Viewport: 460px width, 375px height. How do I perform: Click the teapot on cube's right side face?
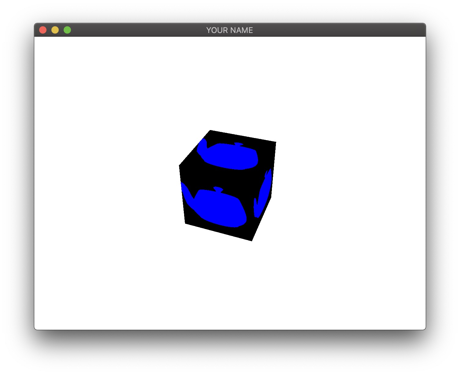click(x=263, y=193)
